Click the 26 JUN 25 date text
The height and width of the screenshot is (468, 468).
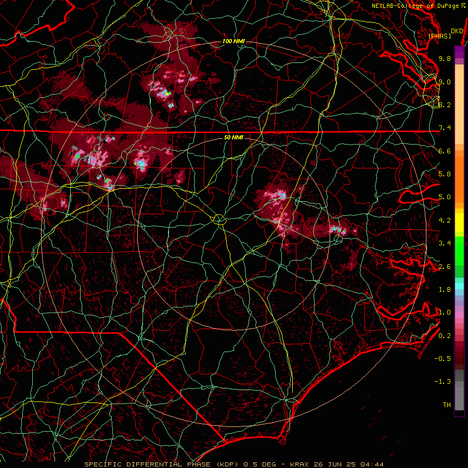pos(333,464)
